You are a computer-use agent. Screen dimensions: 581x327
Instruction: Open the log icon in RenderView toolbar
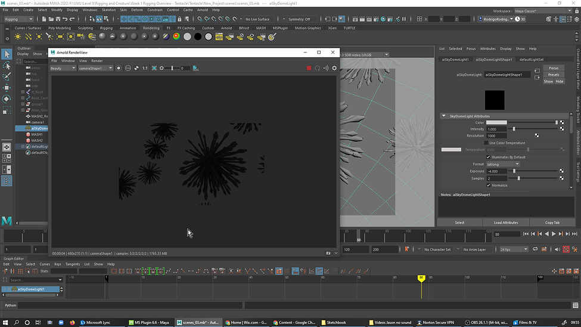point(195,68)
